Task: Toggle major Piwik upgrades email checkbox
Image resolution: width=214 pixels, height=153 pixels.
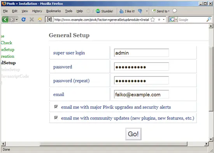Action: 56,107
